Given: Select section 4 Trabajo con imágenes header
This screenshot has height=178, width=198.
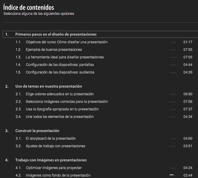Looking at the screenshot, I should pyautogui.click(x=51, y=160).
